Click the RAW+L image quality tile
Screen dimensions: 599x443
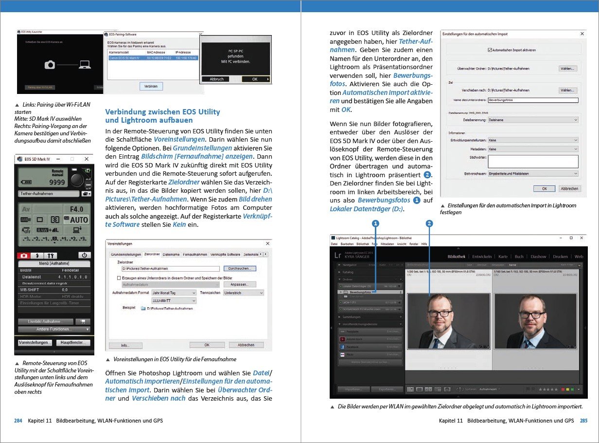point(48,230)
